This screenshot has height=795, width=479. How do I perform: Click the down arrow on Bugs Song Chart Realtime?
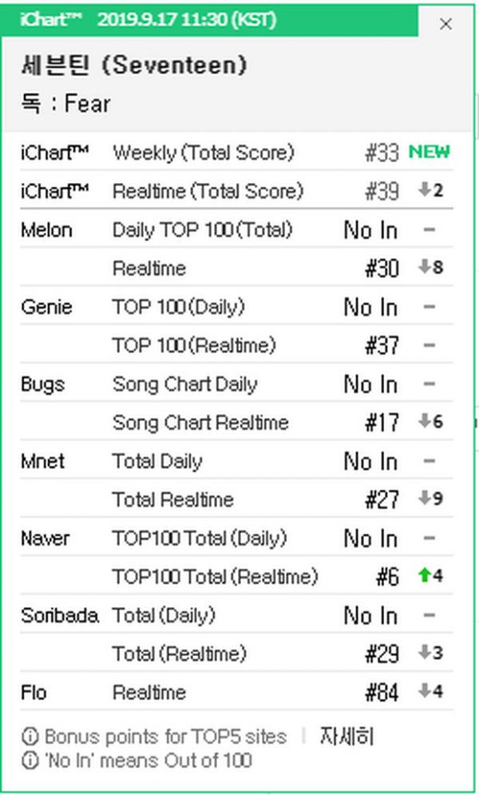(x=425, y=421)
